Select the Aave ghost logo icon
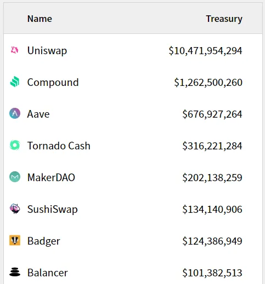 click(x=15, y=113)
